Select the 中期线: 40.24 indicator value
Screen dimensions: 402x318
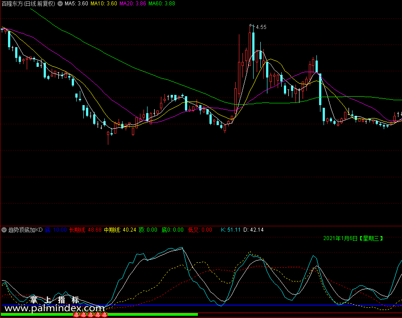120,230
